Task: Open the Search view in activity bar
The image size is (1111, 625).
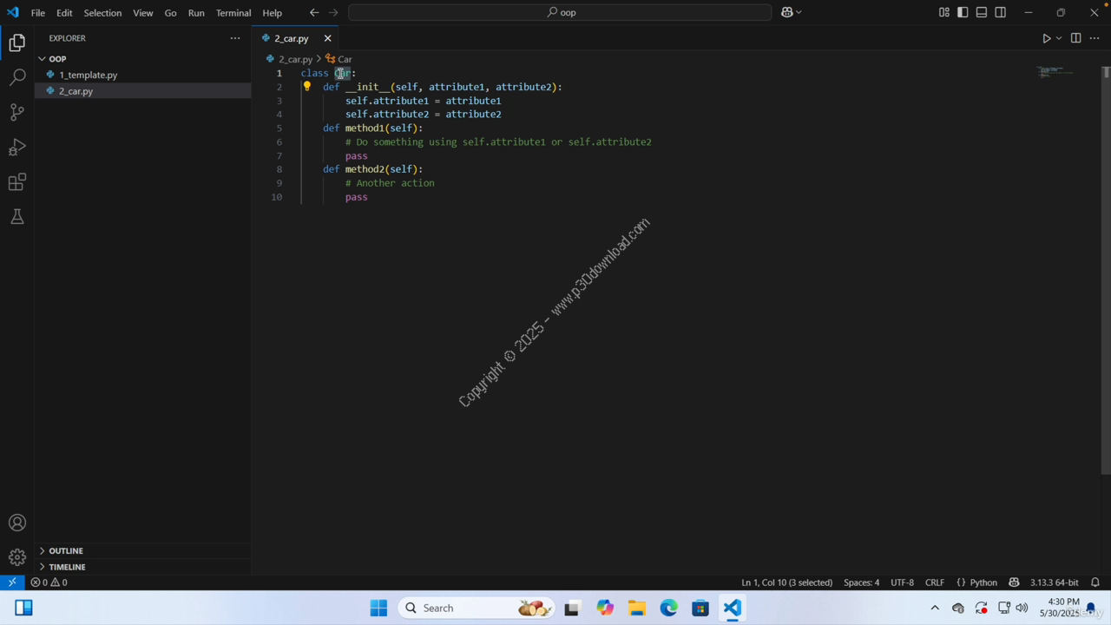Action: tap(17, 77)
